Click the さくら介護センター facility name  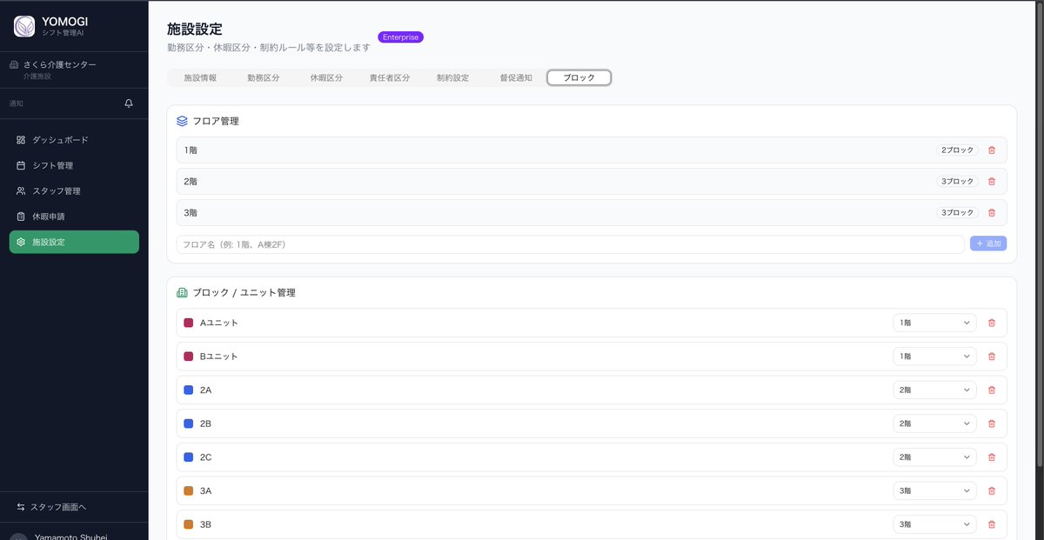[x=60, y=64]
